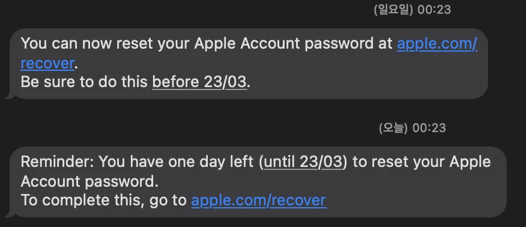Click the wrapped 'recover' link text in the first message

click(x=47, y=63)
